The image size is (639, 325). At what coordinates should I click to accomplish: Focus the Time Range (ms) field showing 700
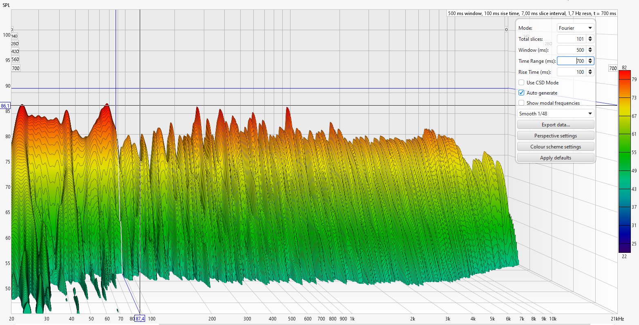(572, 61)
